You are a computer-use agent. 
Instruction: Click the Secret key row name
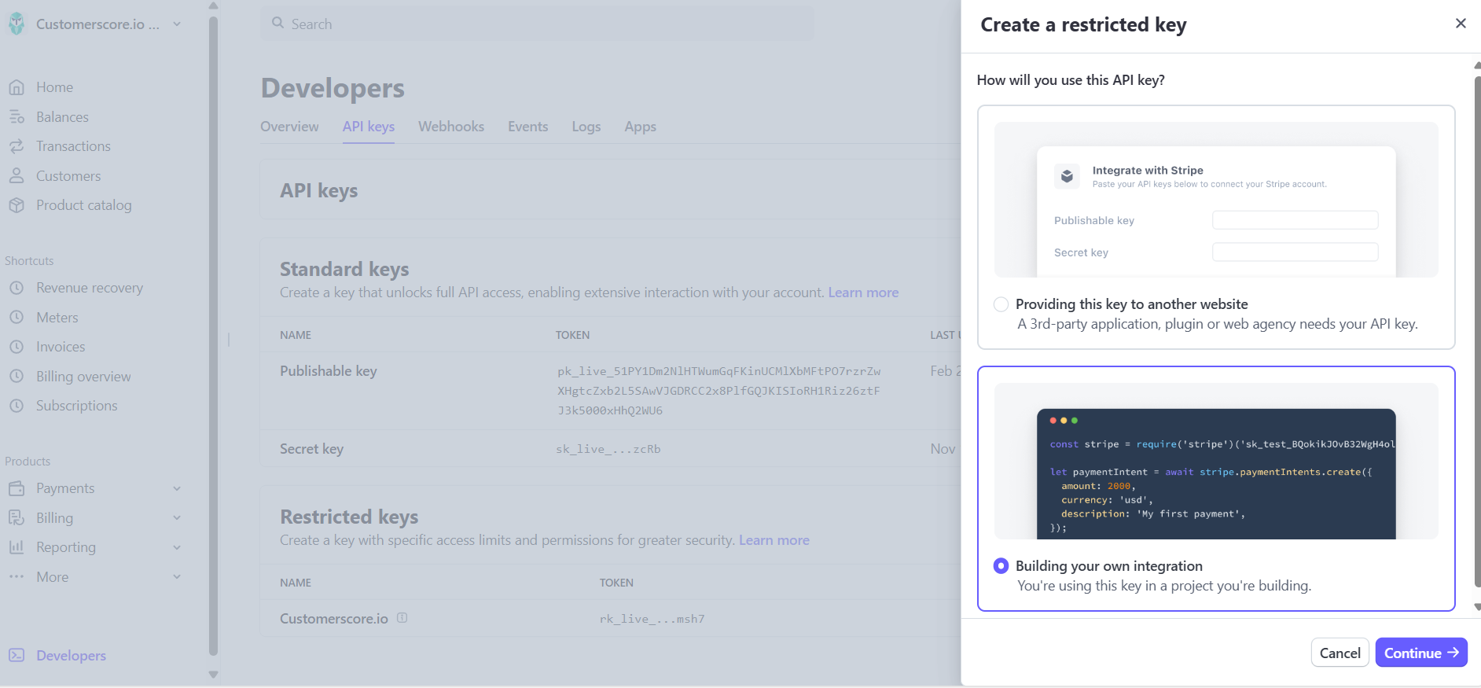coord(311,449)
